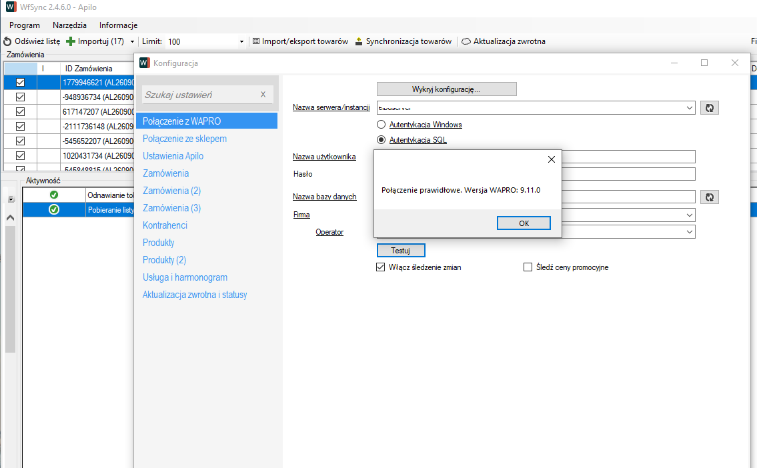Open the Limit 100 dropdown
This screenshot has width=757, height=468.
(x=241, y=41)
